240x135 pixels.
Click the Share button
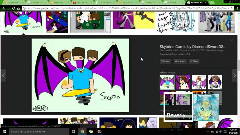(x=194, y=61)
